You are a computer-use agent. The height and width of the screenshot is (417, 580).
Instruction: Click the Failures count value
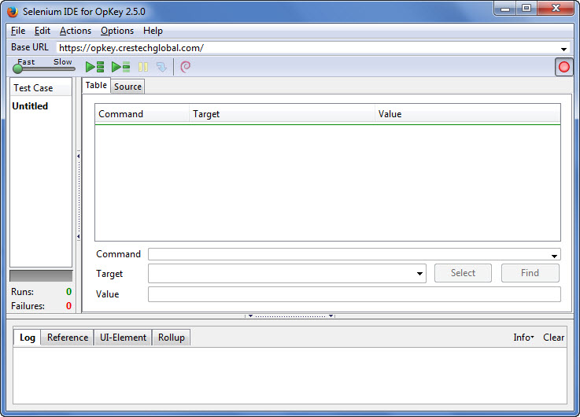pos(68,306)
